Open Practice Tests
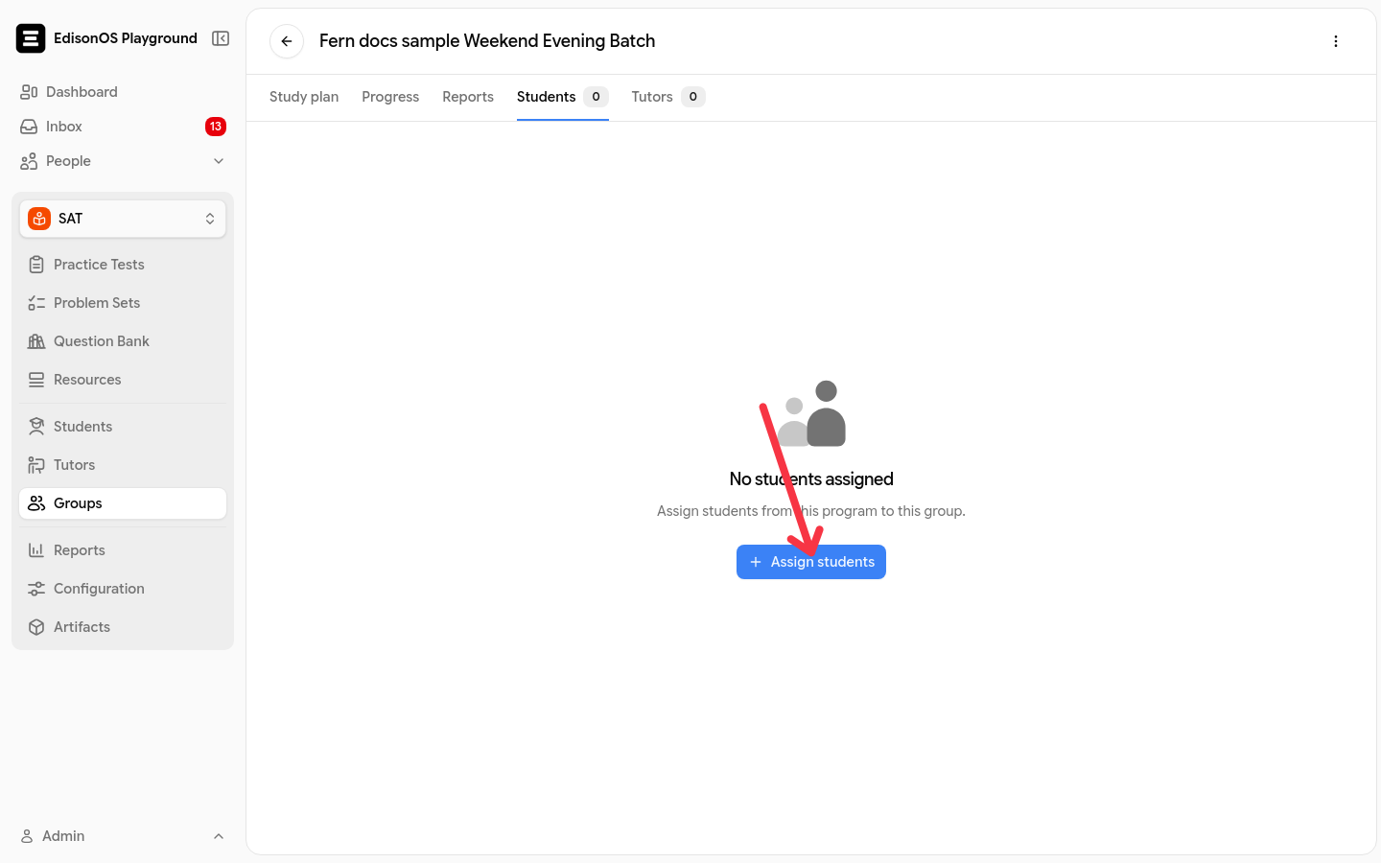 tap(123, 265)
